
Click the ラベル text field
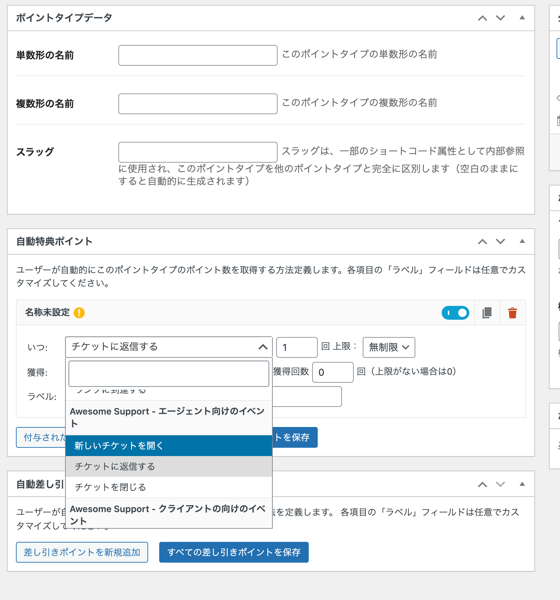[307, 397]
